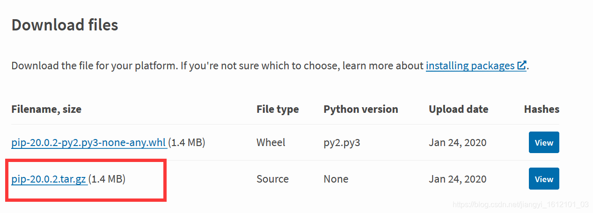
Task: View hashes for the Wheel file
Action: click(544, 143)
